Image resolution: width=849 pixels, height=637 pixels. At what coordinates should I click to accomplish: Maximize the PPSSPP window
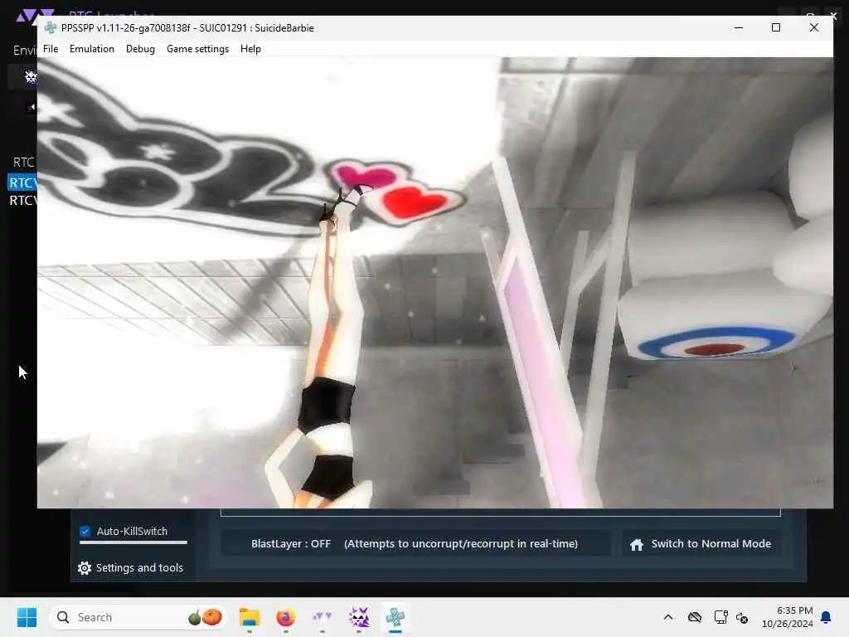click(x=776, y=27)
